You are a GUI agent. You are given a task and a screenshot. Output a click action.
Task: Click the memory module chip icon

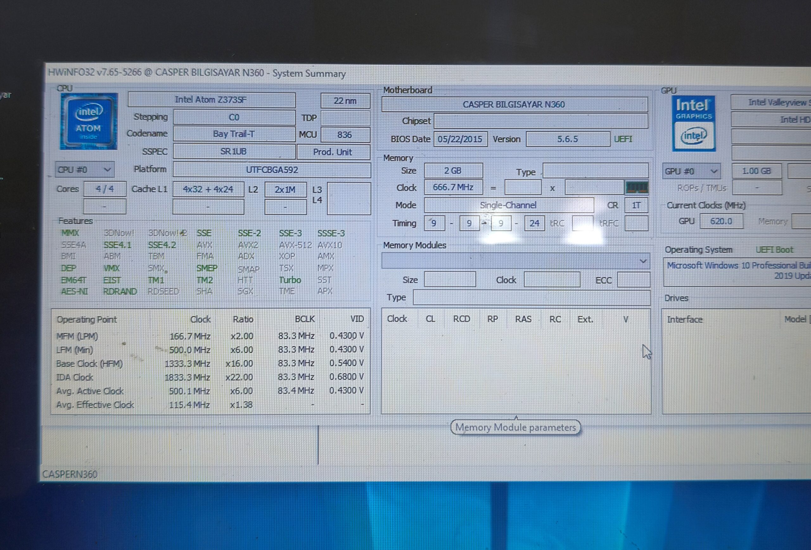(636, 188)
